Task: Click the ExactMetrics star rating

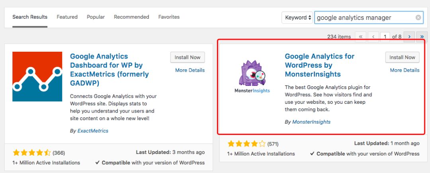Action: point(31,152)
